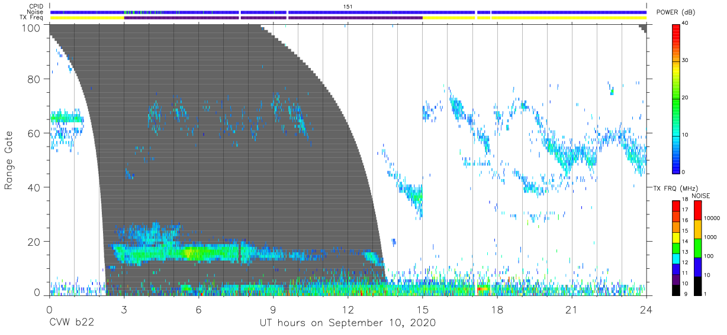Click the range gate tick label '60'

click(x=34, y=133)
